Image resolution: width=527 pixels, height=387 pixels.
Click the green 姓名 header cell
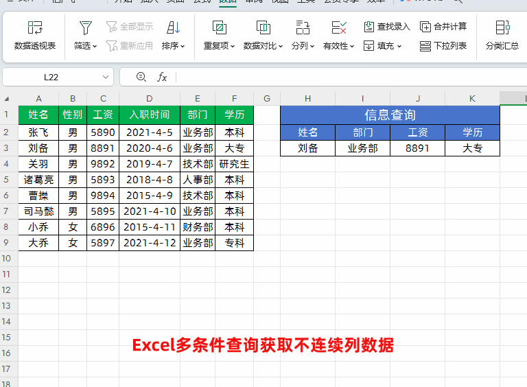(x=38, y=115)
